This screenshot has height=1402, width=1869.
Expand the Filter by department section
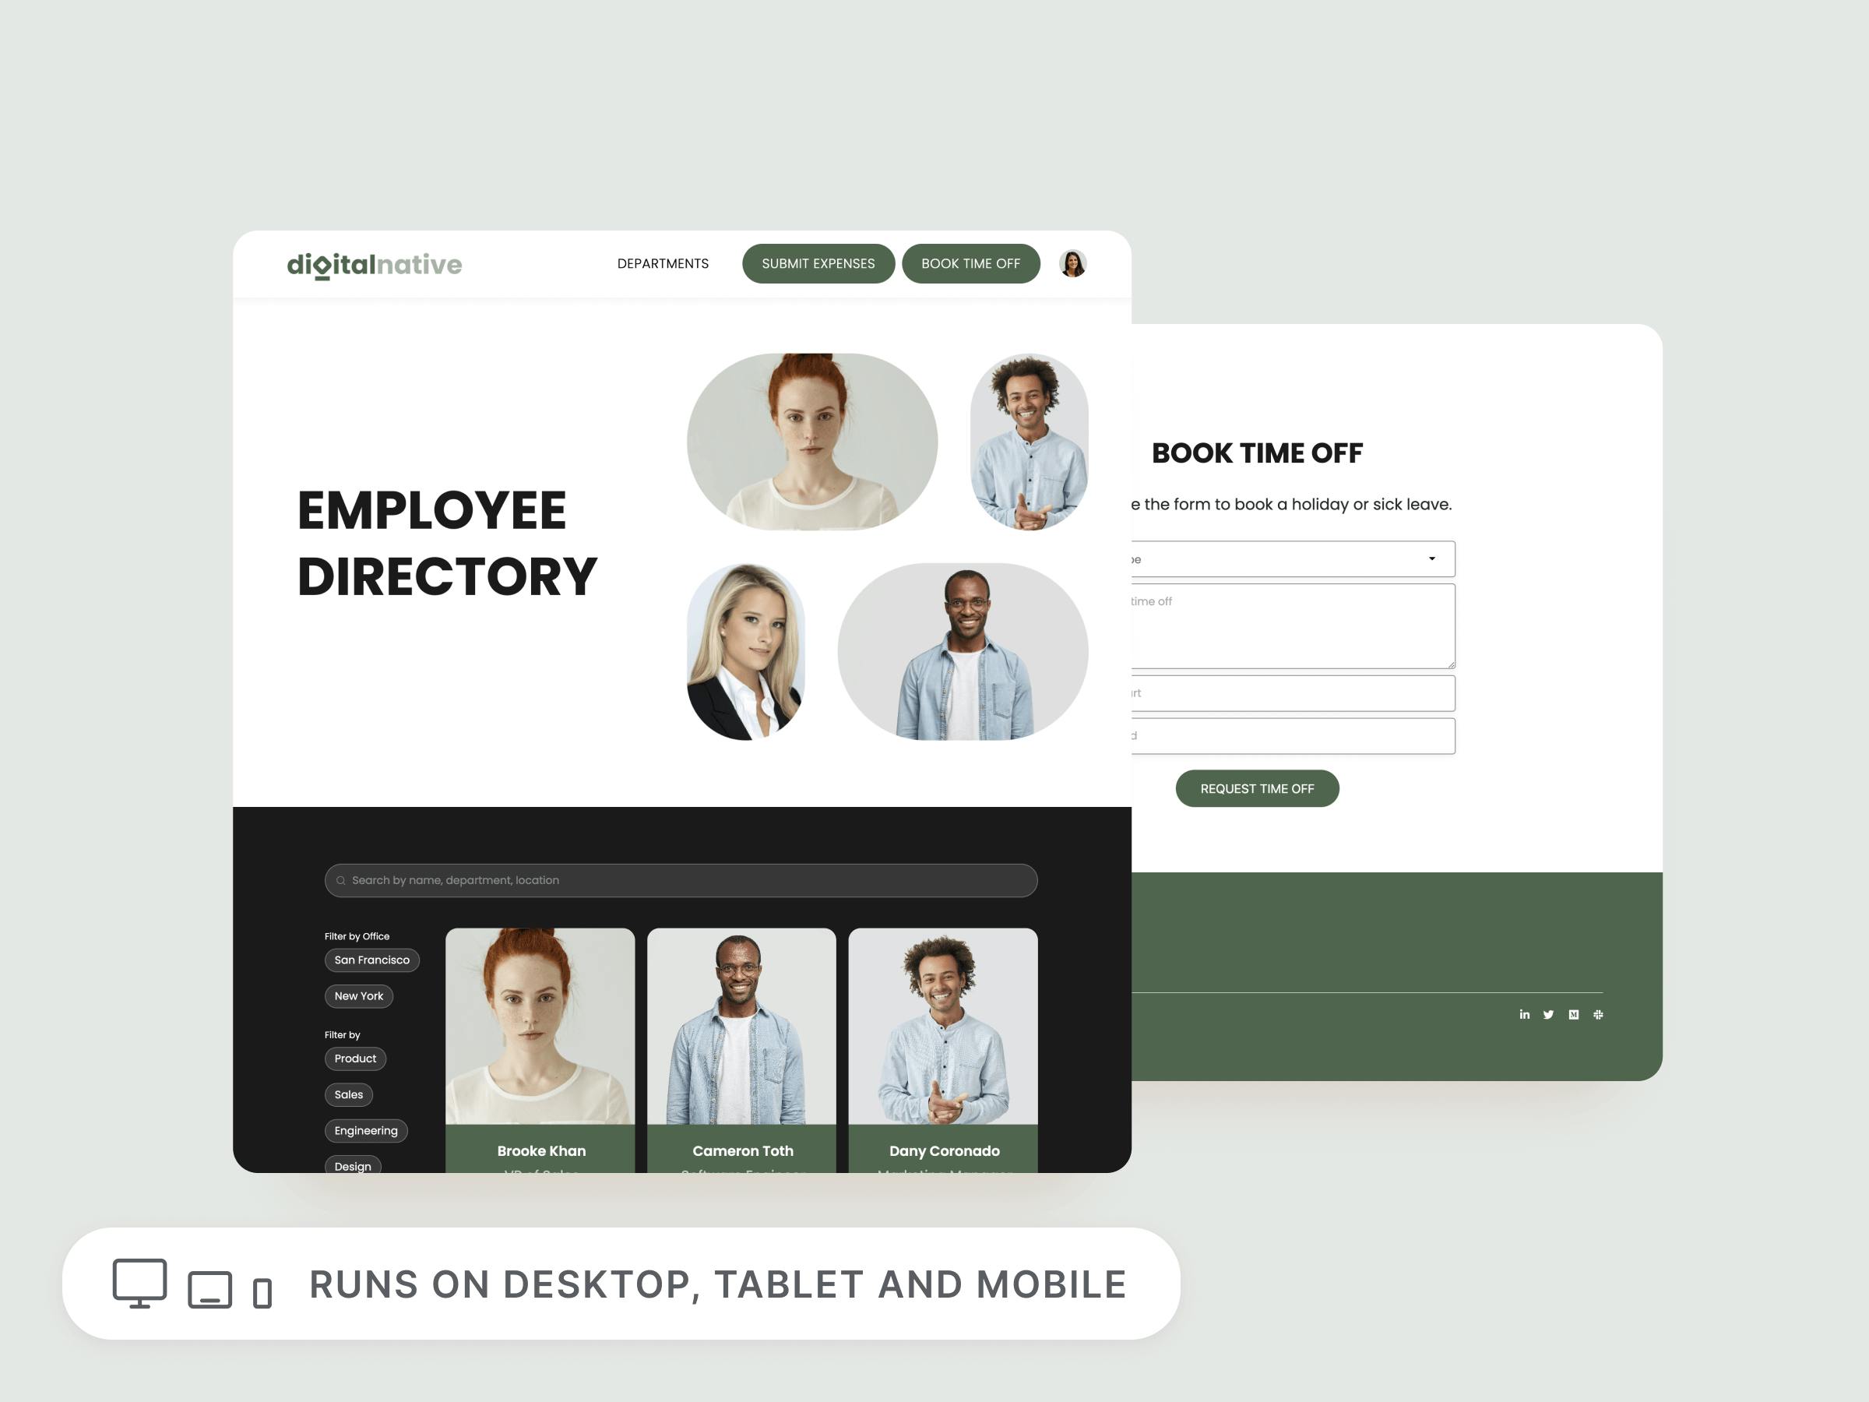tap(343, 1034)
